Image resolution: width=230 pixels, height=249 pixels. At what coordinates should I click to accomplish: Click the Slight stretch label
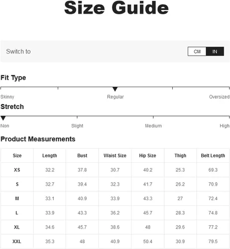(77, 125)
